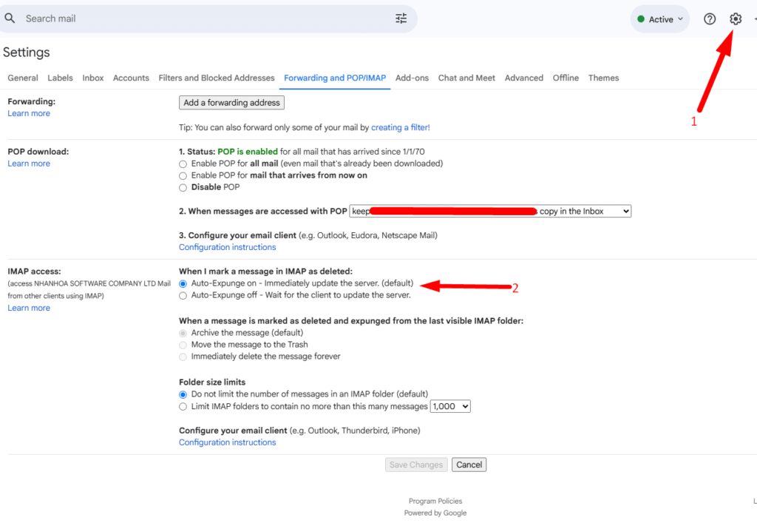Viewport: 757px width, 523px height.
Task: Select Limit IMAP folders radio button
Action: point(183,406)
